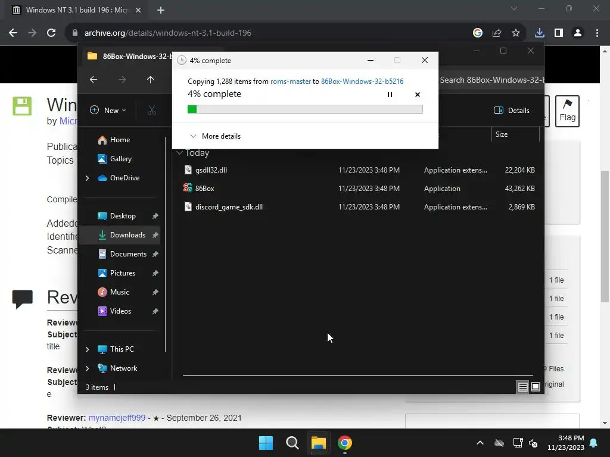Screen dimensions: 610x457
Task: Open a new Chrome tab
Action: [161, 10]
